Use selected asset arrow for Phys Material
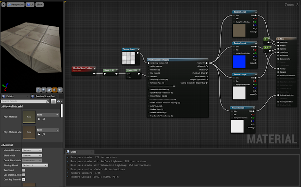Screen dimensions: 301x187 (39, 119)
